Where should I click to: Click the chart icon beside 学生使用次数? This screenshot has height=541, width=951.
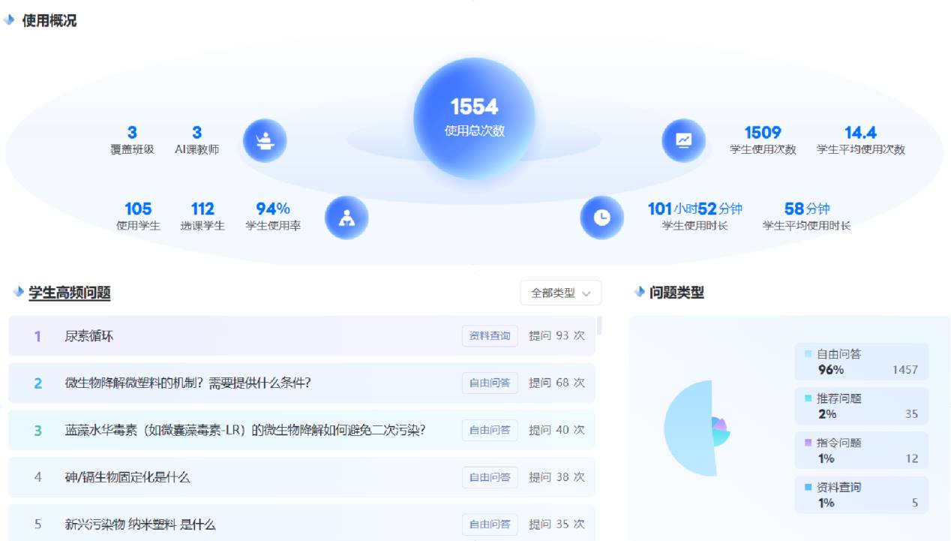click(683, 140)
